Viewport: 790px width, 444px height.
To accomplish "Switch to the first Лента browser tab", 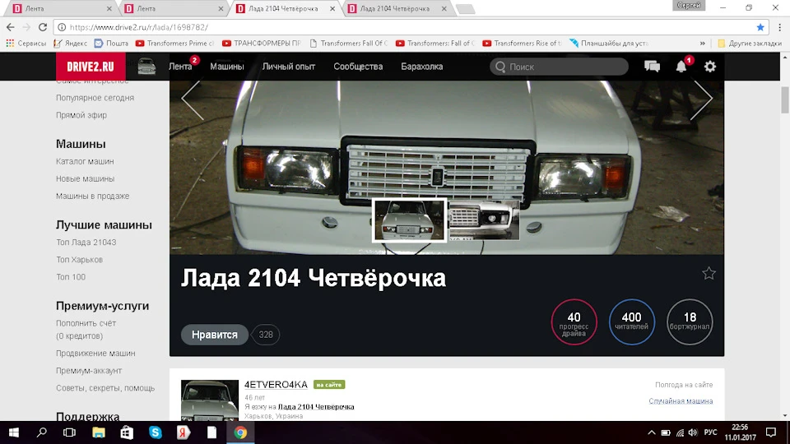I will coord(60,8).
